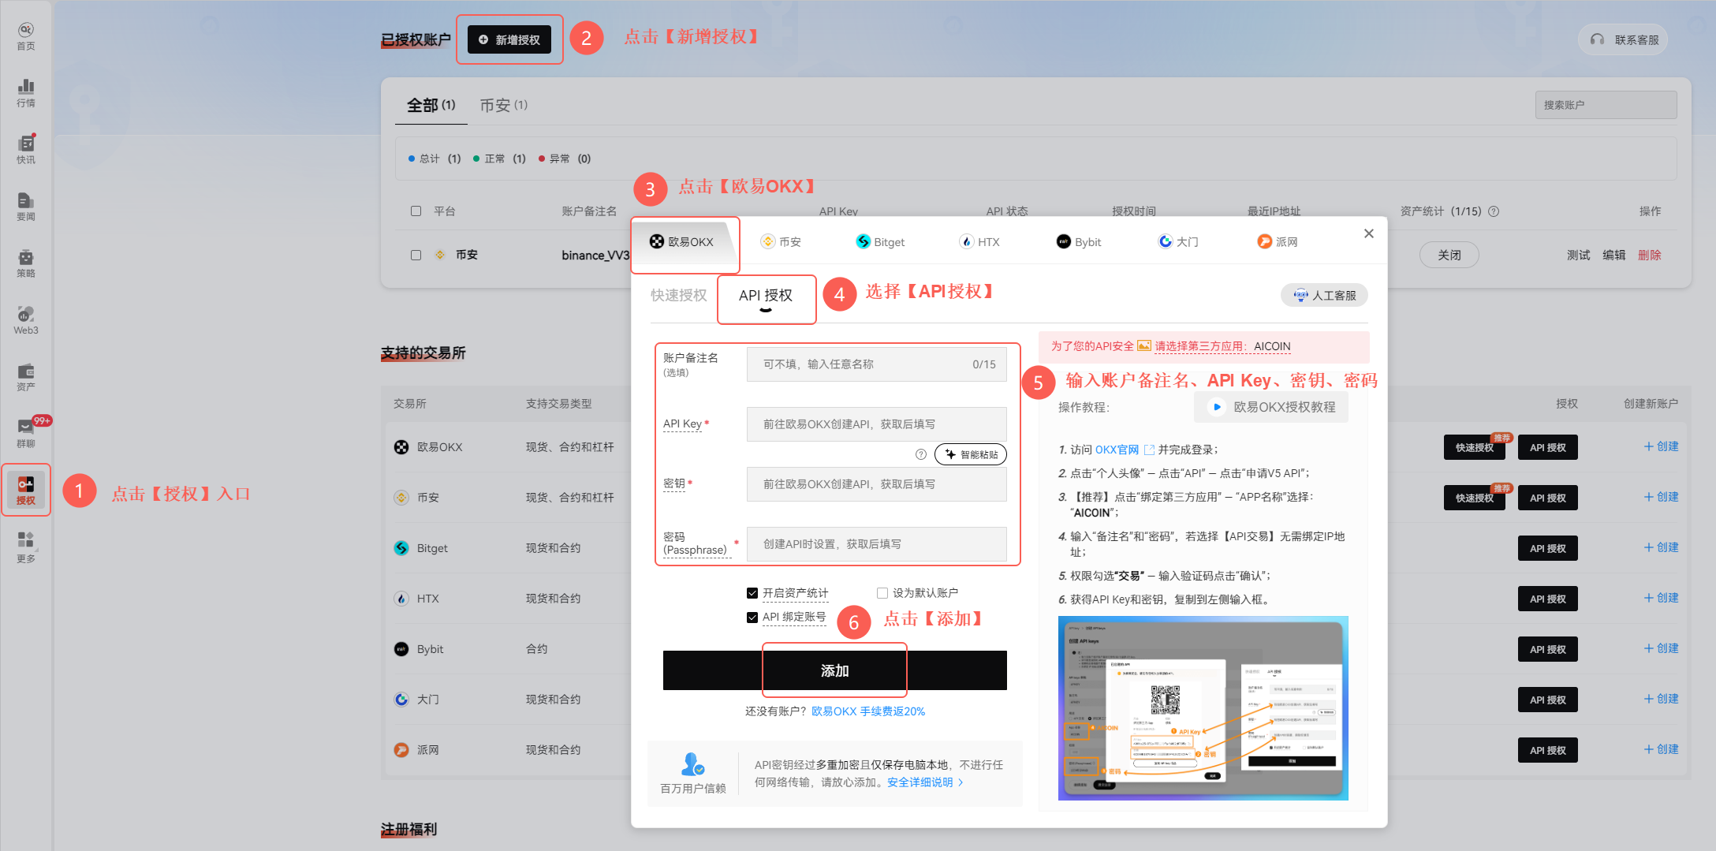Open the 群聊 group chat sidebar icon

coord(26,434)
